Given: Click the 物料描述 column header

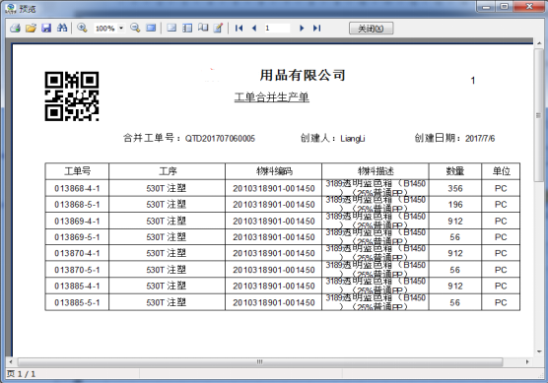Looking at the screenshot, I should coord(376,171).
